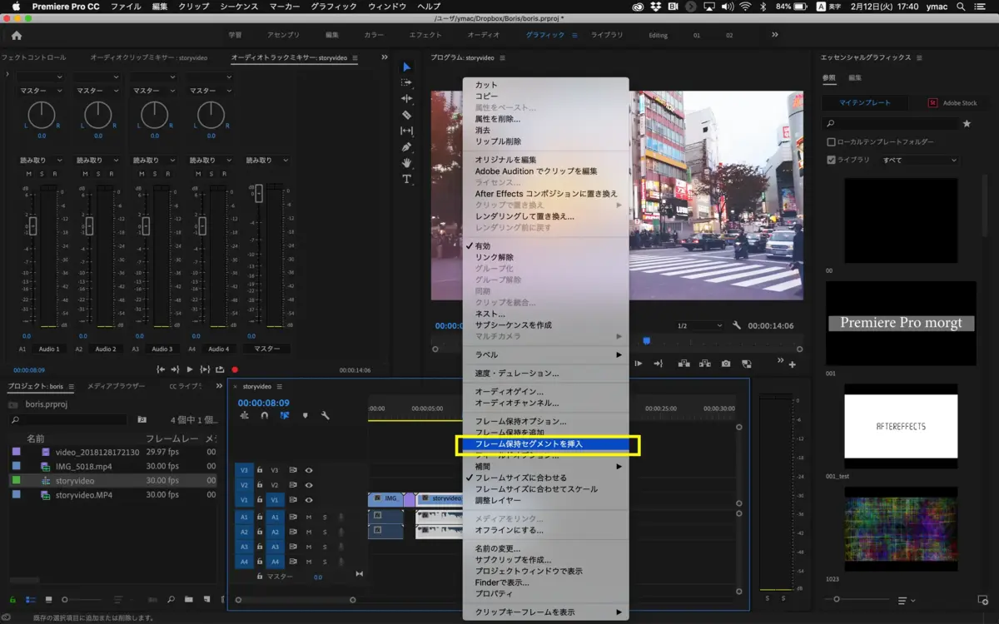Image resolution: width=999 pixels, height=624 pixels.
Task: Select the Hand tool
Action: click(x=406, y=161)
